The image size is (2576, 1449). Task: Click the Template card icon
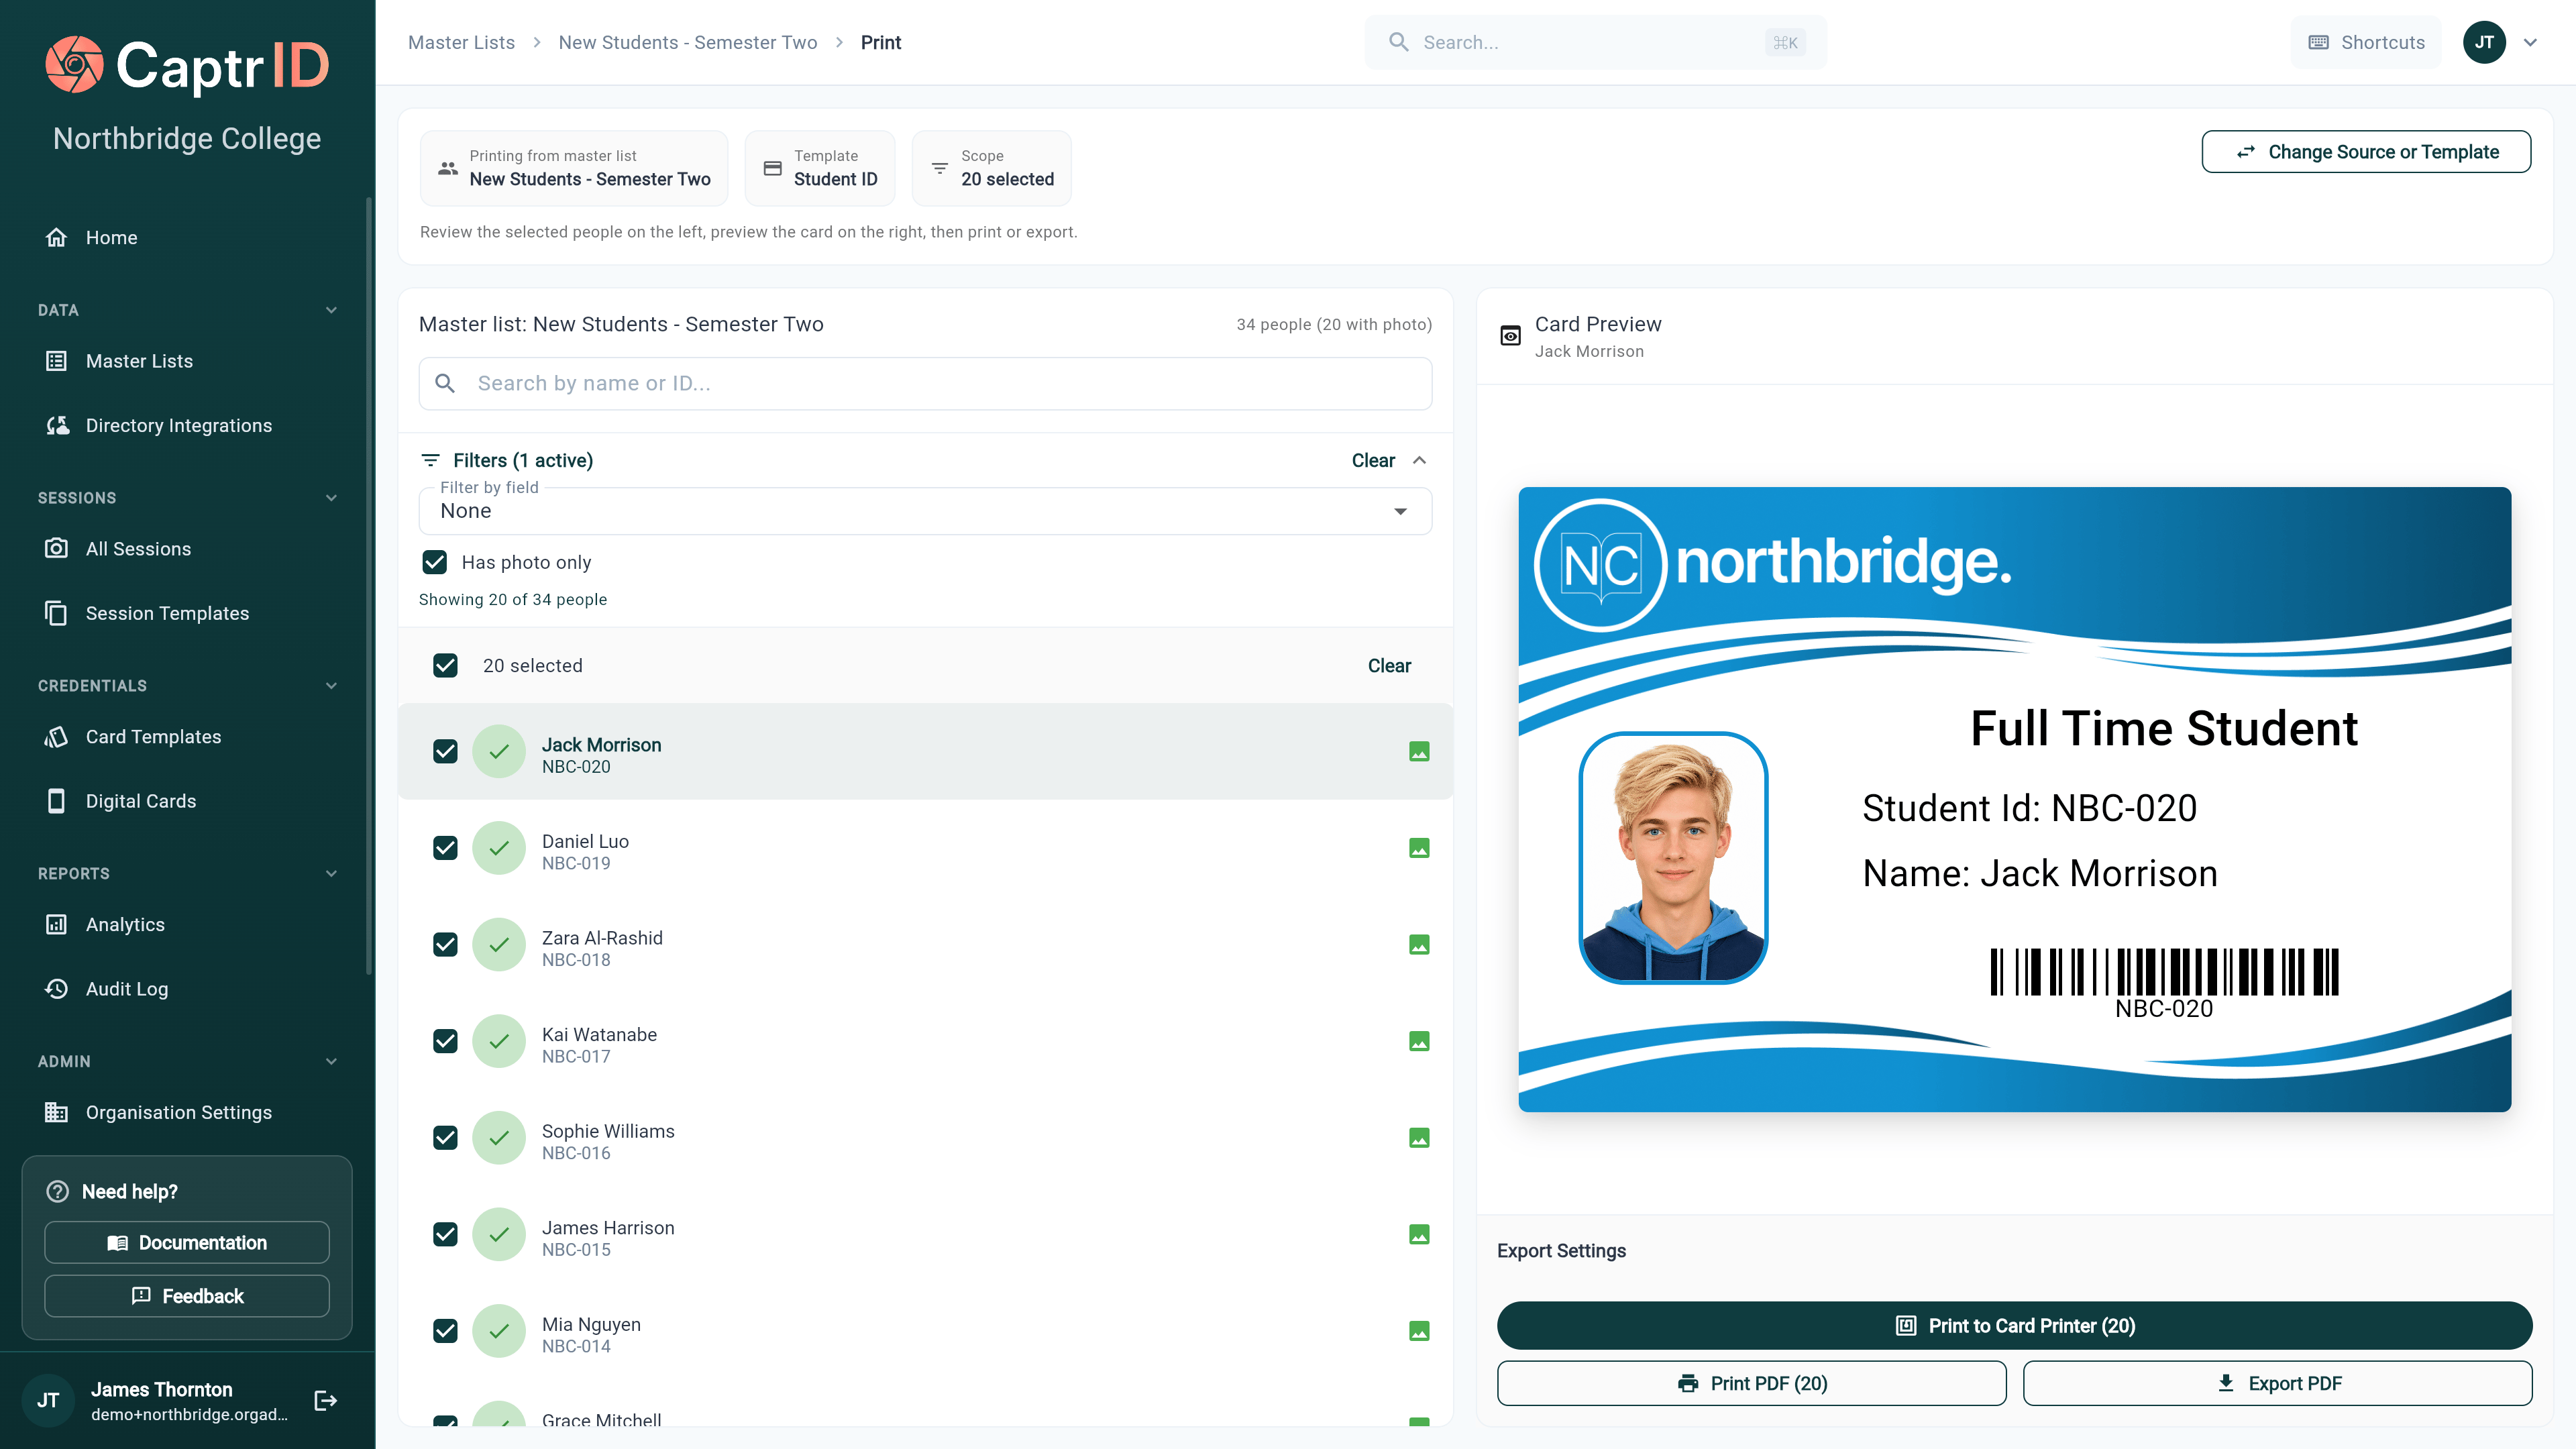coord(772,168)
